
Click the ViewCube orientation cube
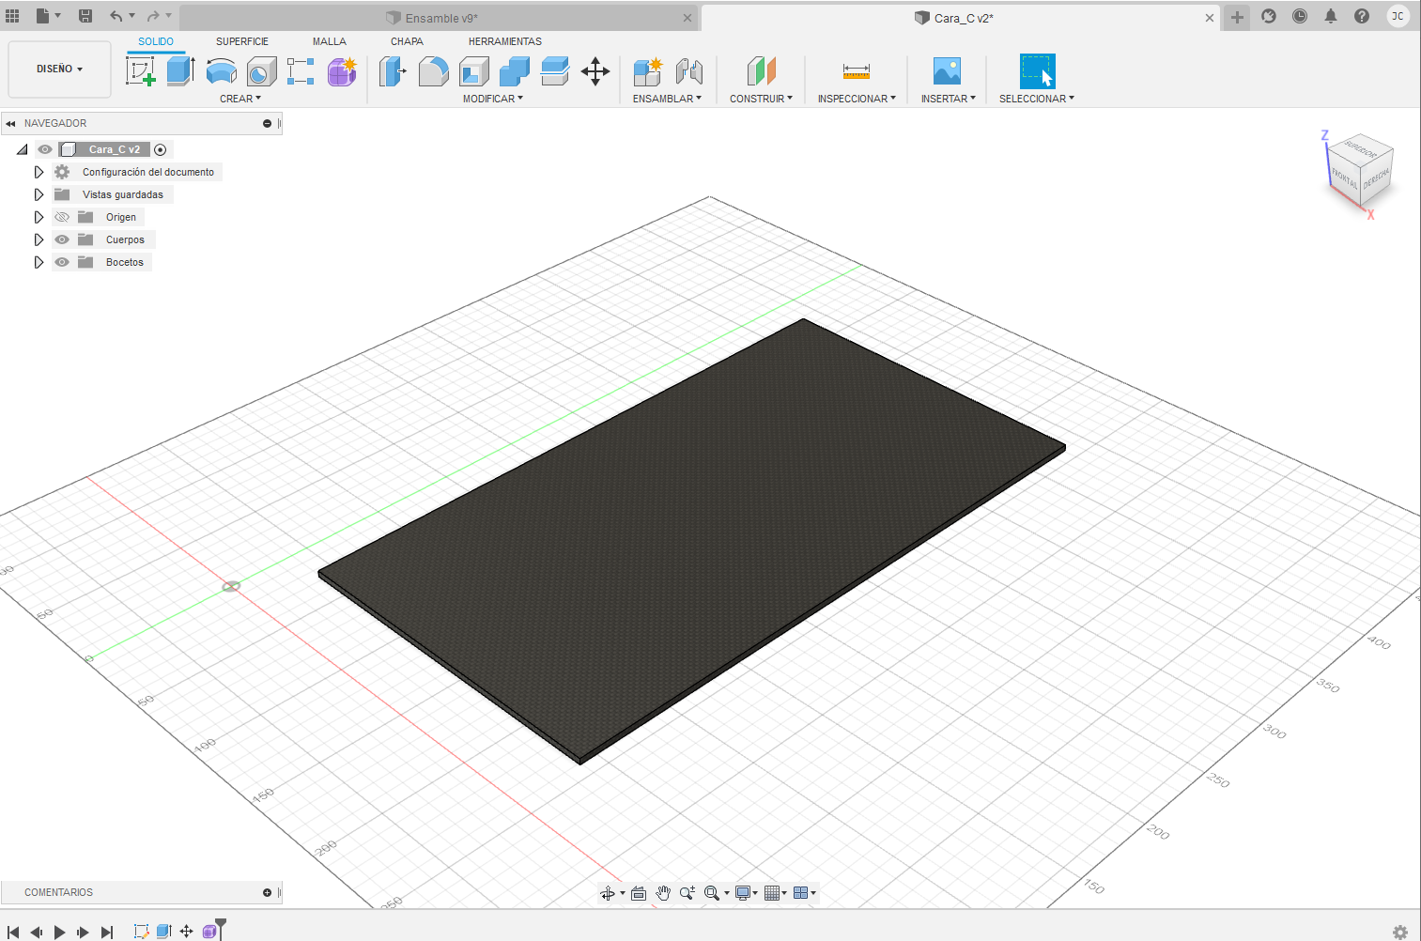point(1360,171)
